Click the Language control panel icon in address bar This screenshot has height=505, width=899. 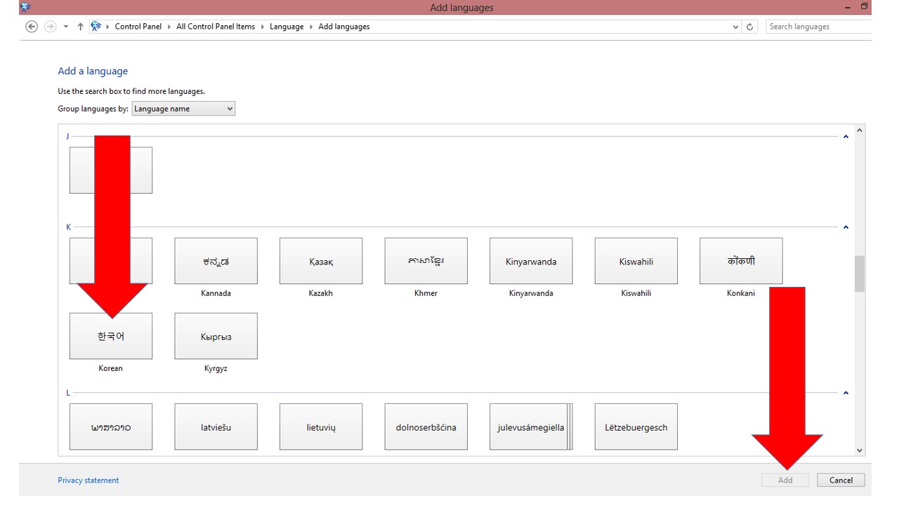pyautogui.click(x=96, y=27)
